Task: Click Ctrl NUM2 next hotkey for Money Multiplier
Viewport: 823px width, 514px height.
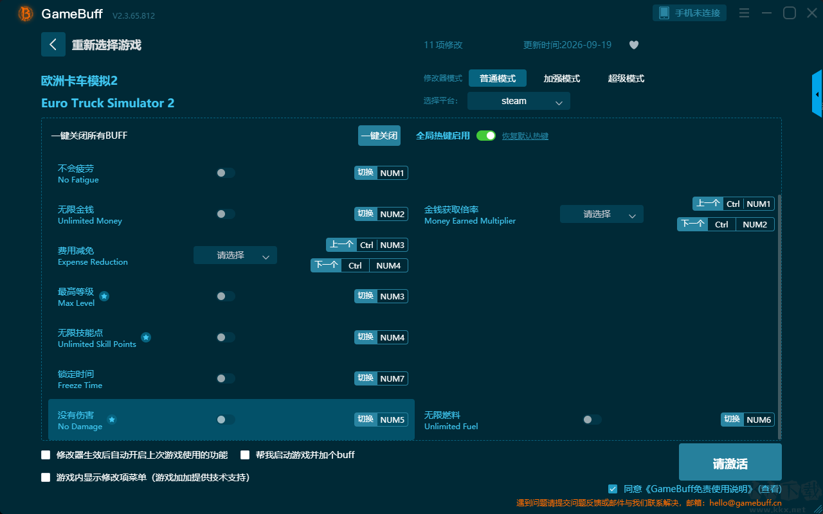Action: coord(726,224)
